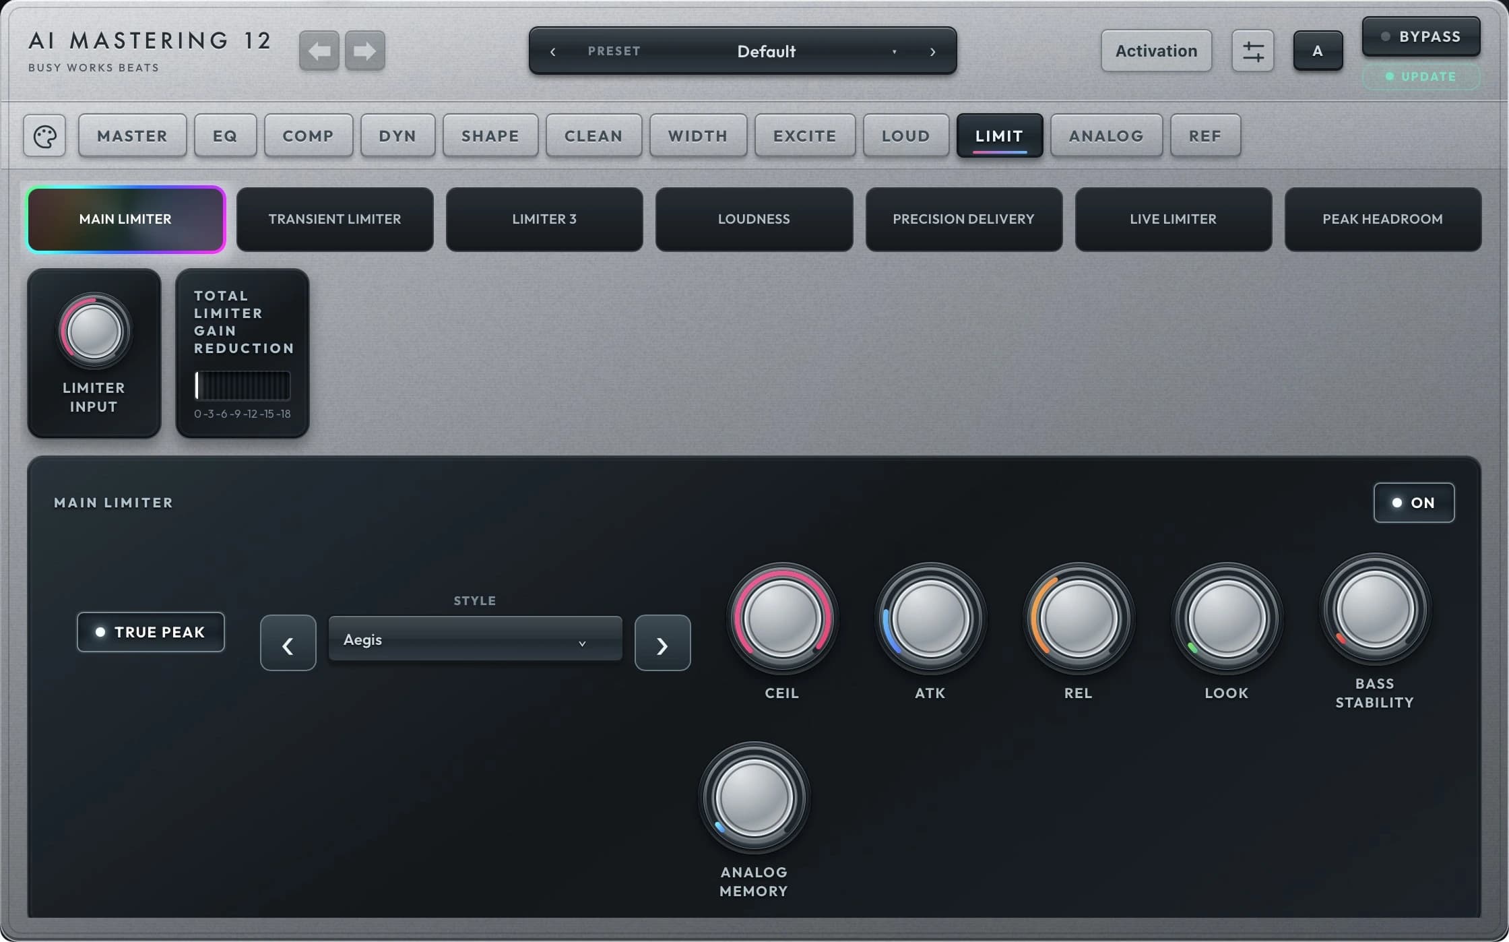Switch to the SHAPE tab
Screen dimensions: 1509x942
(x=490, y=136)
